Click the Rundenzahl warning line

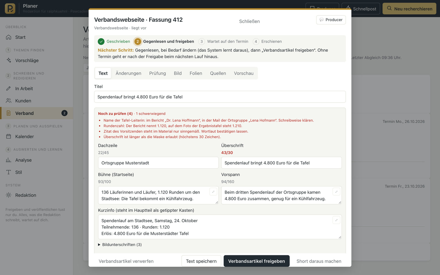pyautogui.click(x=173, y=126)
